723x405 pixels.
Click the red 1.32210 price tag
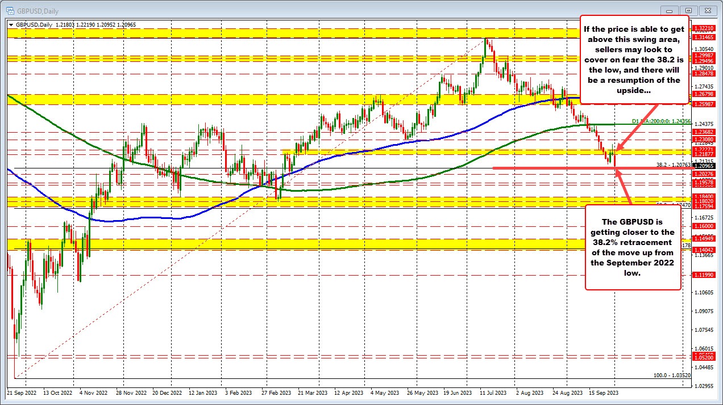tap(703, 27)
